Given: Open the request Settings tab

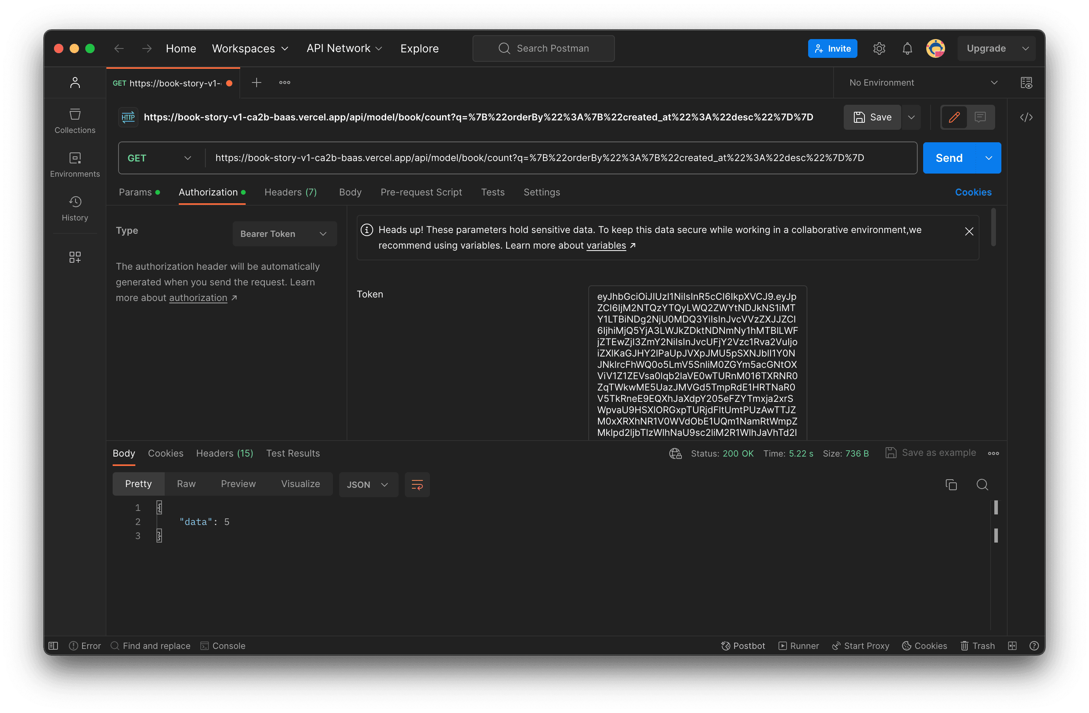Looking at the screenshot, I should pyautogui.click(x=541, y=192).
